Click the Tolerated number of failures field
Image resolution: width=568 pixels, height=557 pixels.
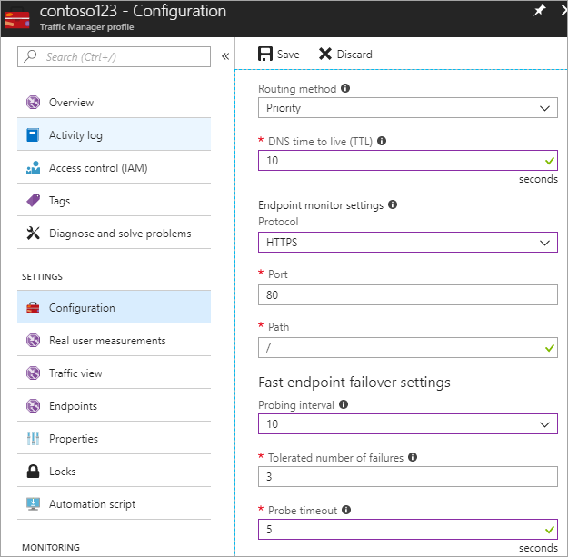(407, 476)
